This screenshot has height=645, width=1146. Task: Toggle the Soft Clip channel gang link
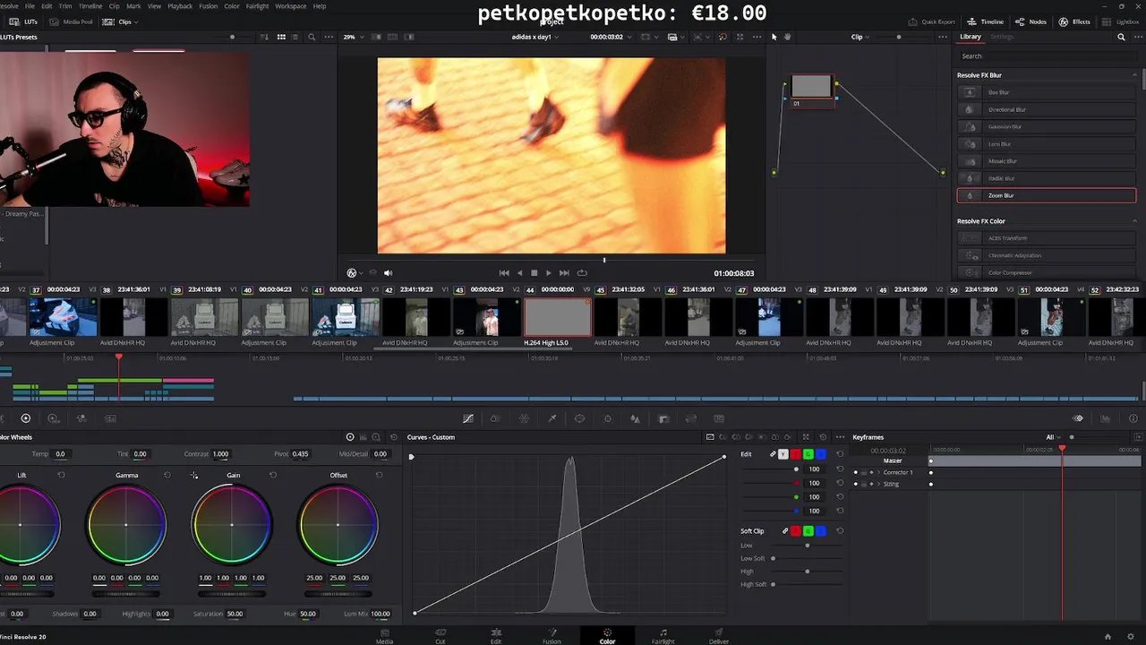click(785, 531)
